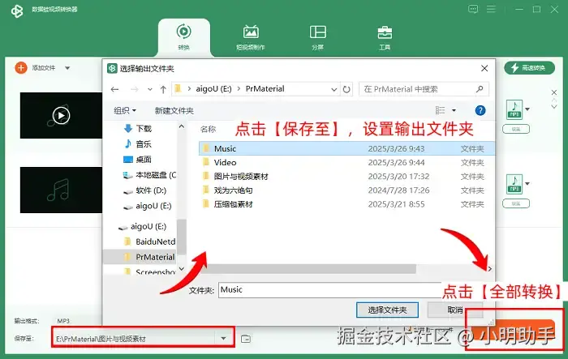Expand the first MP3 format dropdown arrow
The image size is (568, 359).
tap(527, 109)
